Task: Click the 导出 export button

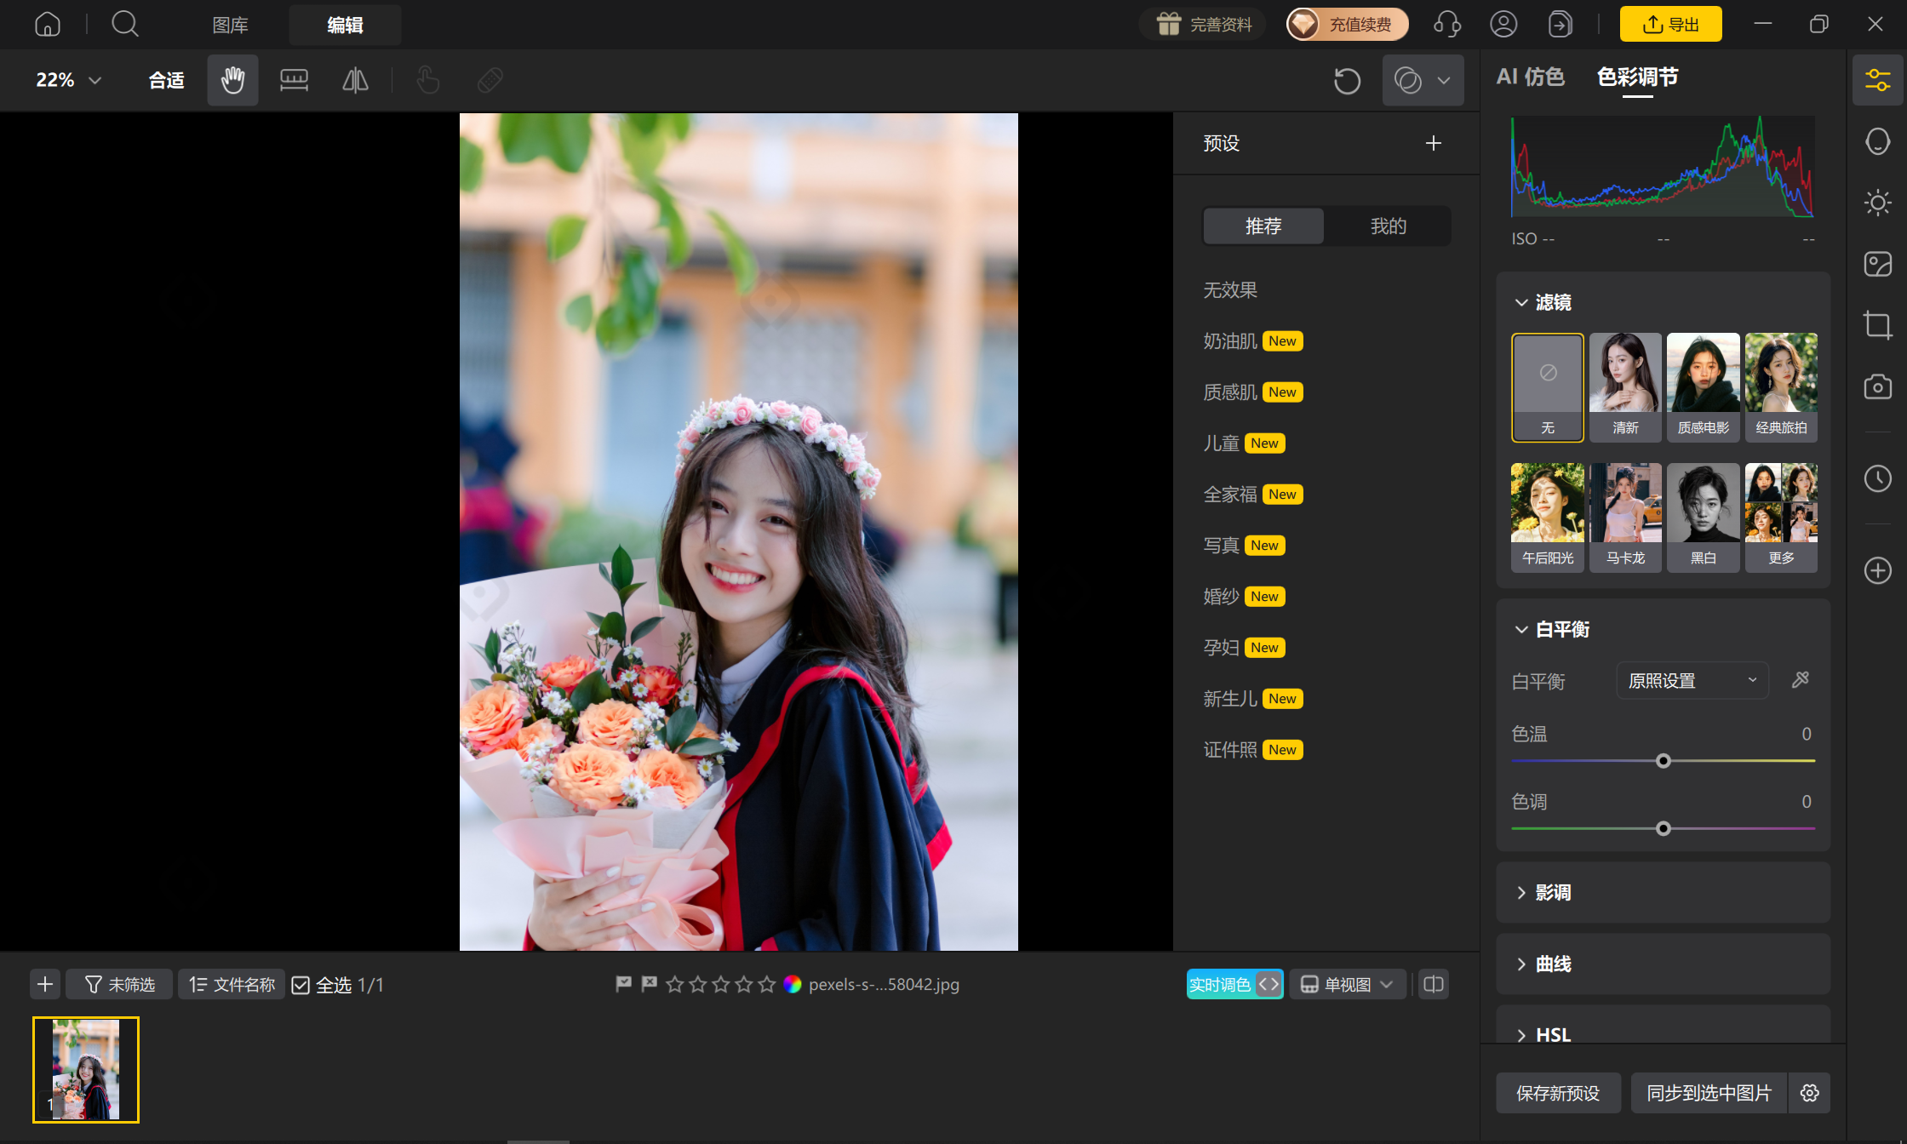Action: click(1670, 24)
